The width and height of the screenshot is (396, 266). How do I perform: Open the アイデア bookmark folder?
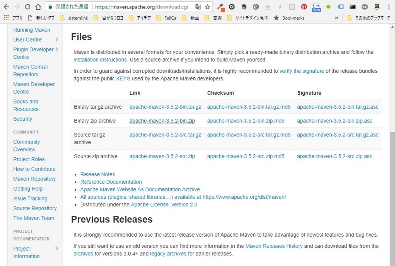140,18
